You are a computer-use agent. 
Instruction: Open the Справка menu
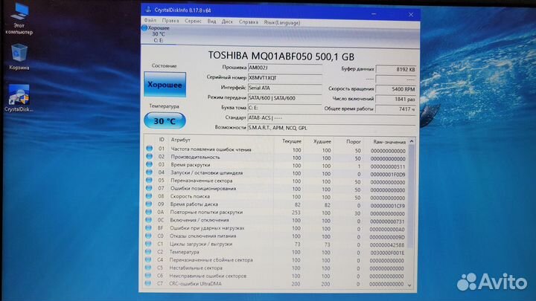(249, 22)
